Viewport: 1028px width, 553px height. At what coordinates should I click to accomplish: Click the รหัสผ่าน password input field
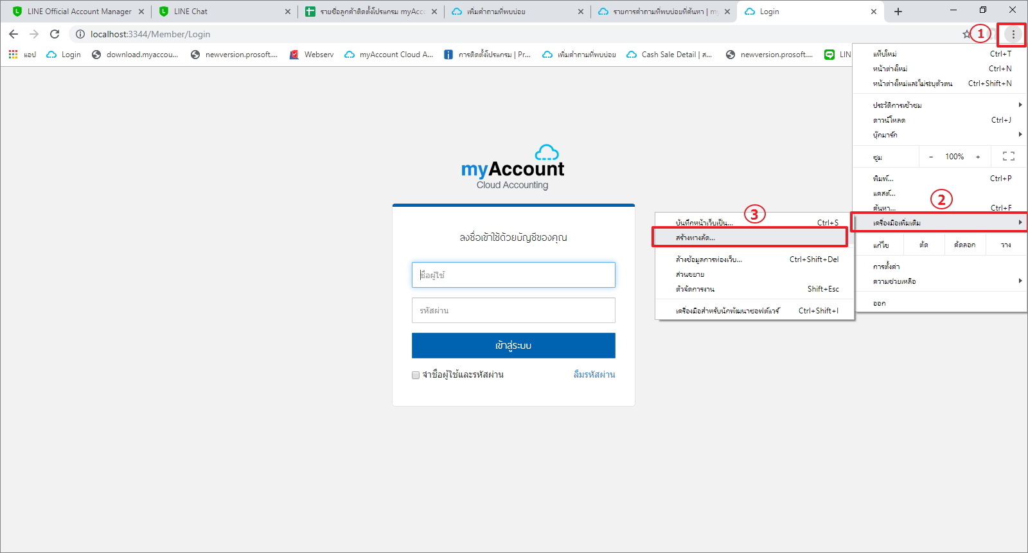click(513, 310)
